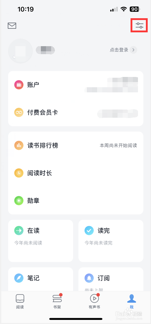The width and height of the screenshot is (151, 324).
Task: View badges by tapping the 勋章 icon
Action: coord(18,201)
